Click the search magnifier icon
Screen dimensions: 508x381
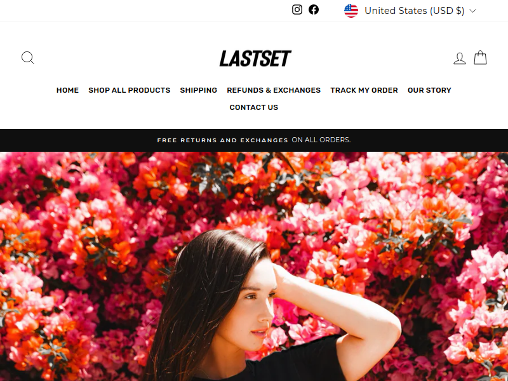pyautogui.click(x=28, y=58)
